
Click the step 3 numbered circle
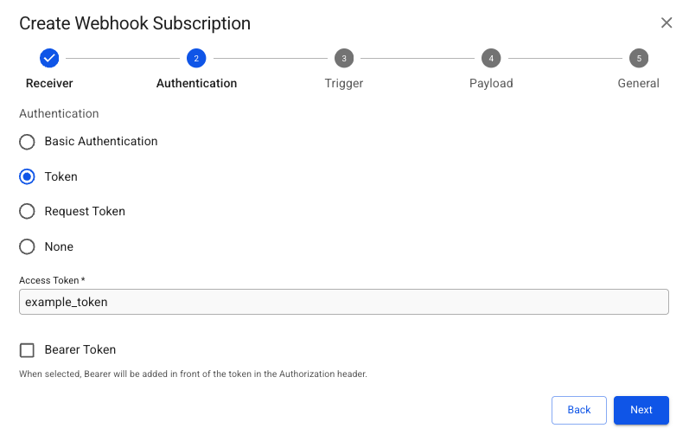point(344,58)
